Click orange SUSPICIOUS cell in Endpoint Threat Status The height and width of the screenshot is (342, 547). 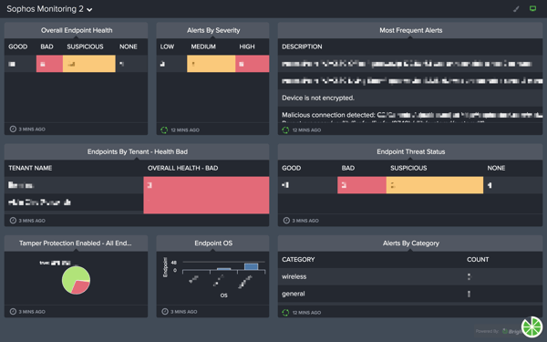click(x=435, y=185)
